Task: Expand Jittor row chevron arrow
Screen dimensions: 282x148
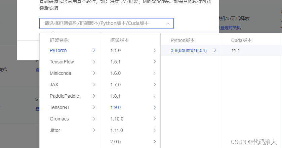Action: pos(94,130)
